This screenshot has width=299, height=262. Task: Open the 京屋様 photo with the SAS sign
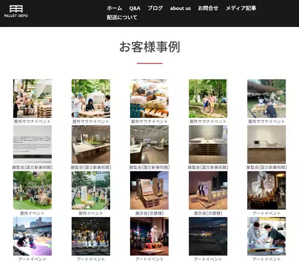(149, 190)
